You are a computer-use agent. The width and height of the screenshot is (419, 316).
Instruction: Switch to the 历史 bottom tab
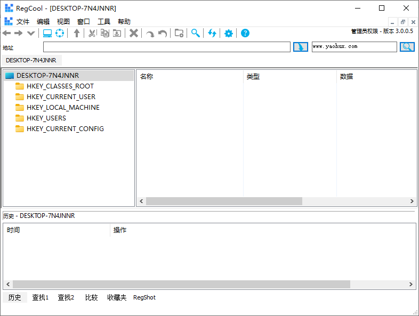[x=15, y=297]
